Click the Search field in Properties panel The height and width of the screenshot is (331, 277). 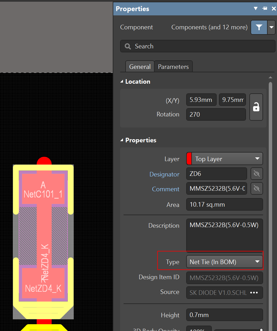199,46
